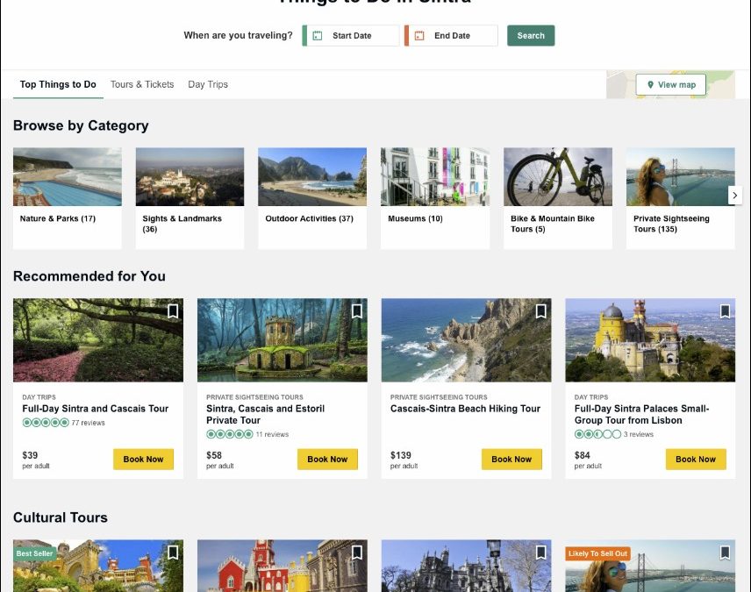Open the Museums category thumbnail
The height and width of the screenshot is (592, 751).
click(434, 177)
